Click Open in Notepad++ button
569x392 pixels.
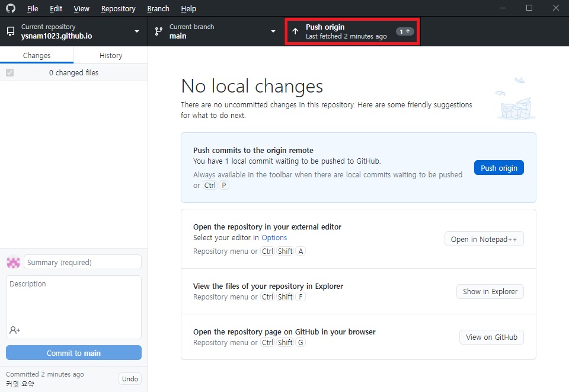click(x=484, y=239)
